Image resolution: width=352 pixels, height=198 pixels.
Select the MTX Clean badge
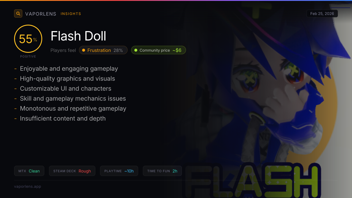[x=29, y=171]
